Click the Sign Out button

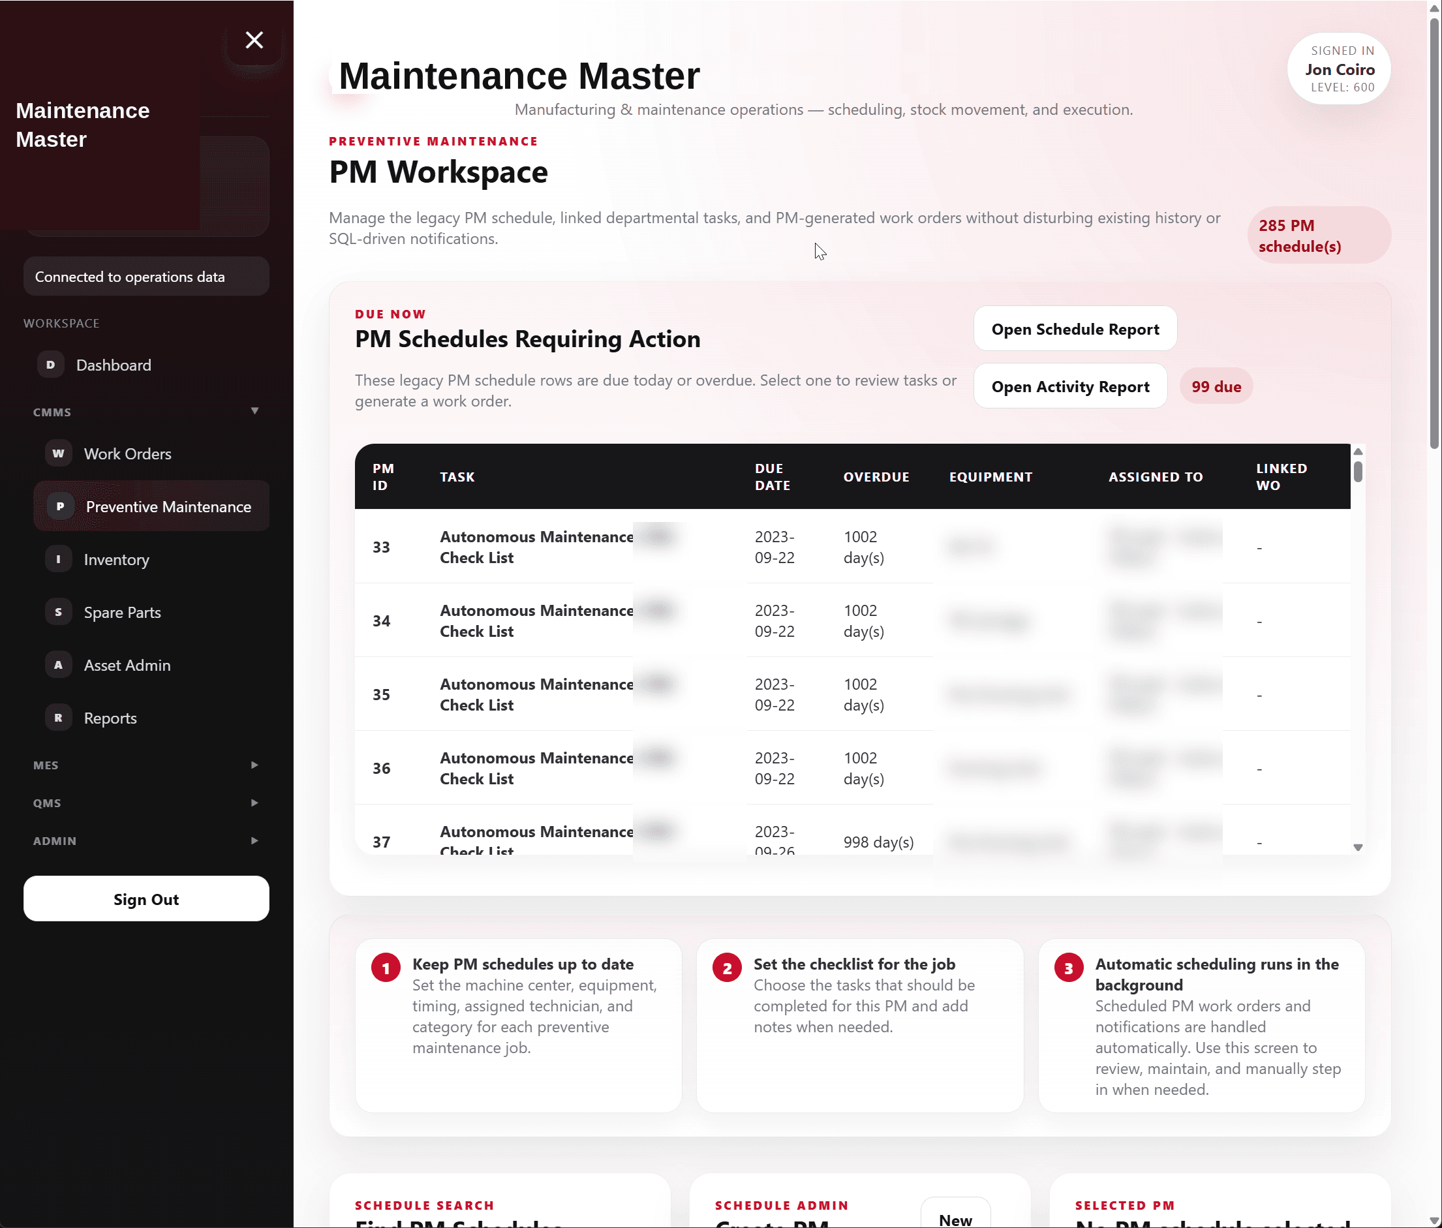(146, 898)
